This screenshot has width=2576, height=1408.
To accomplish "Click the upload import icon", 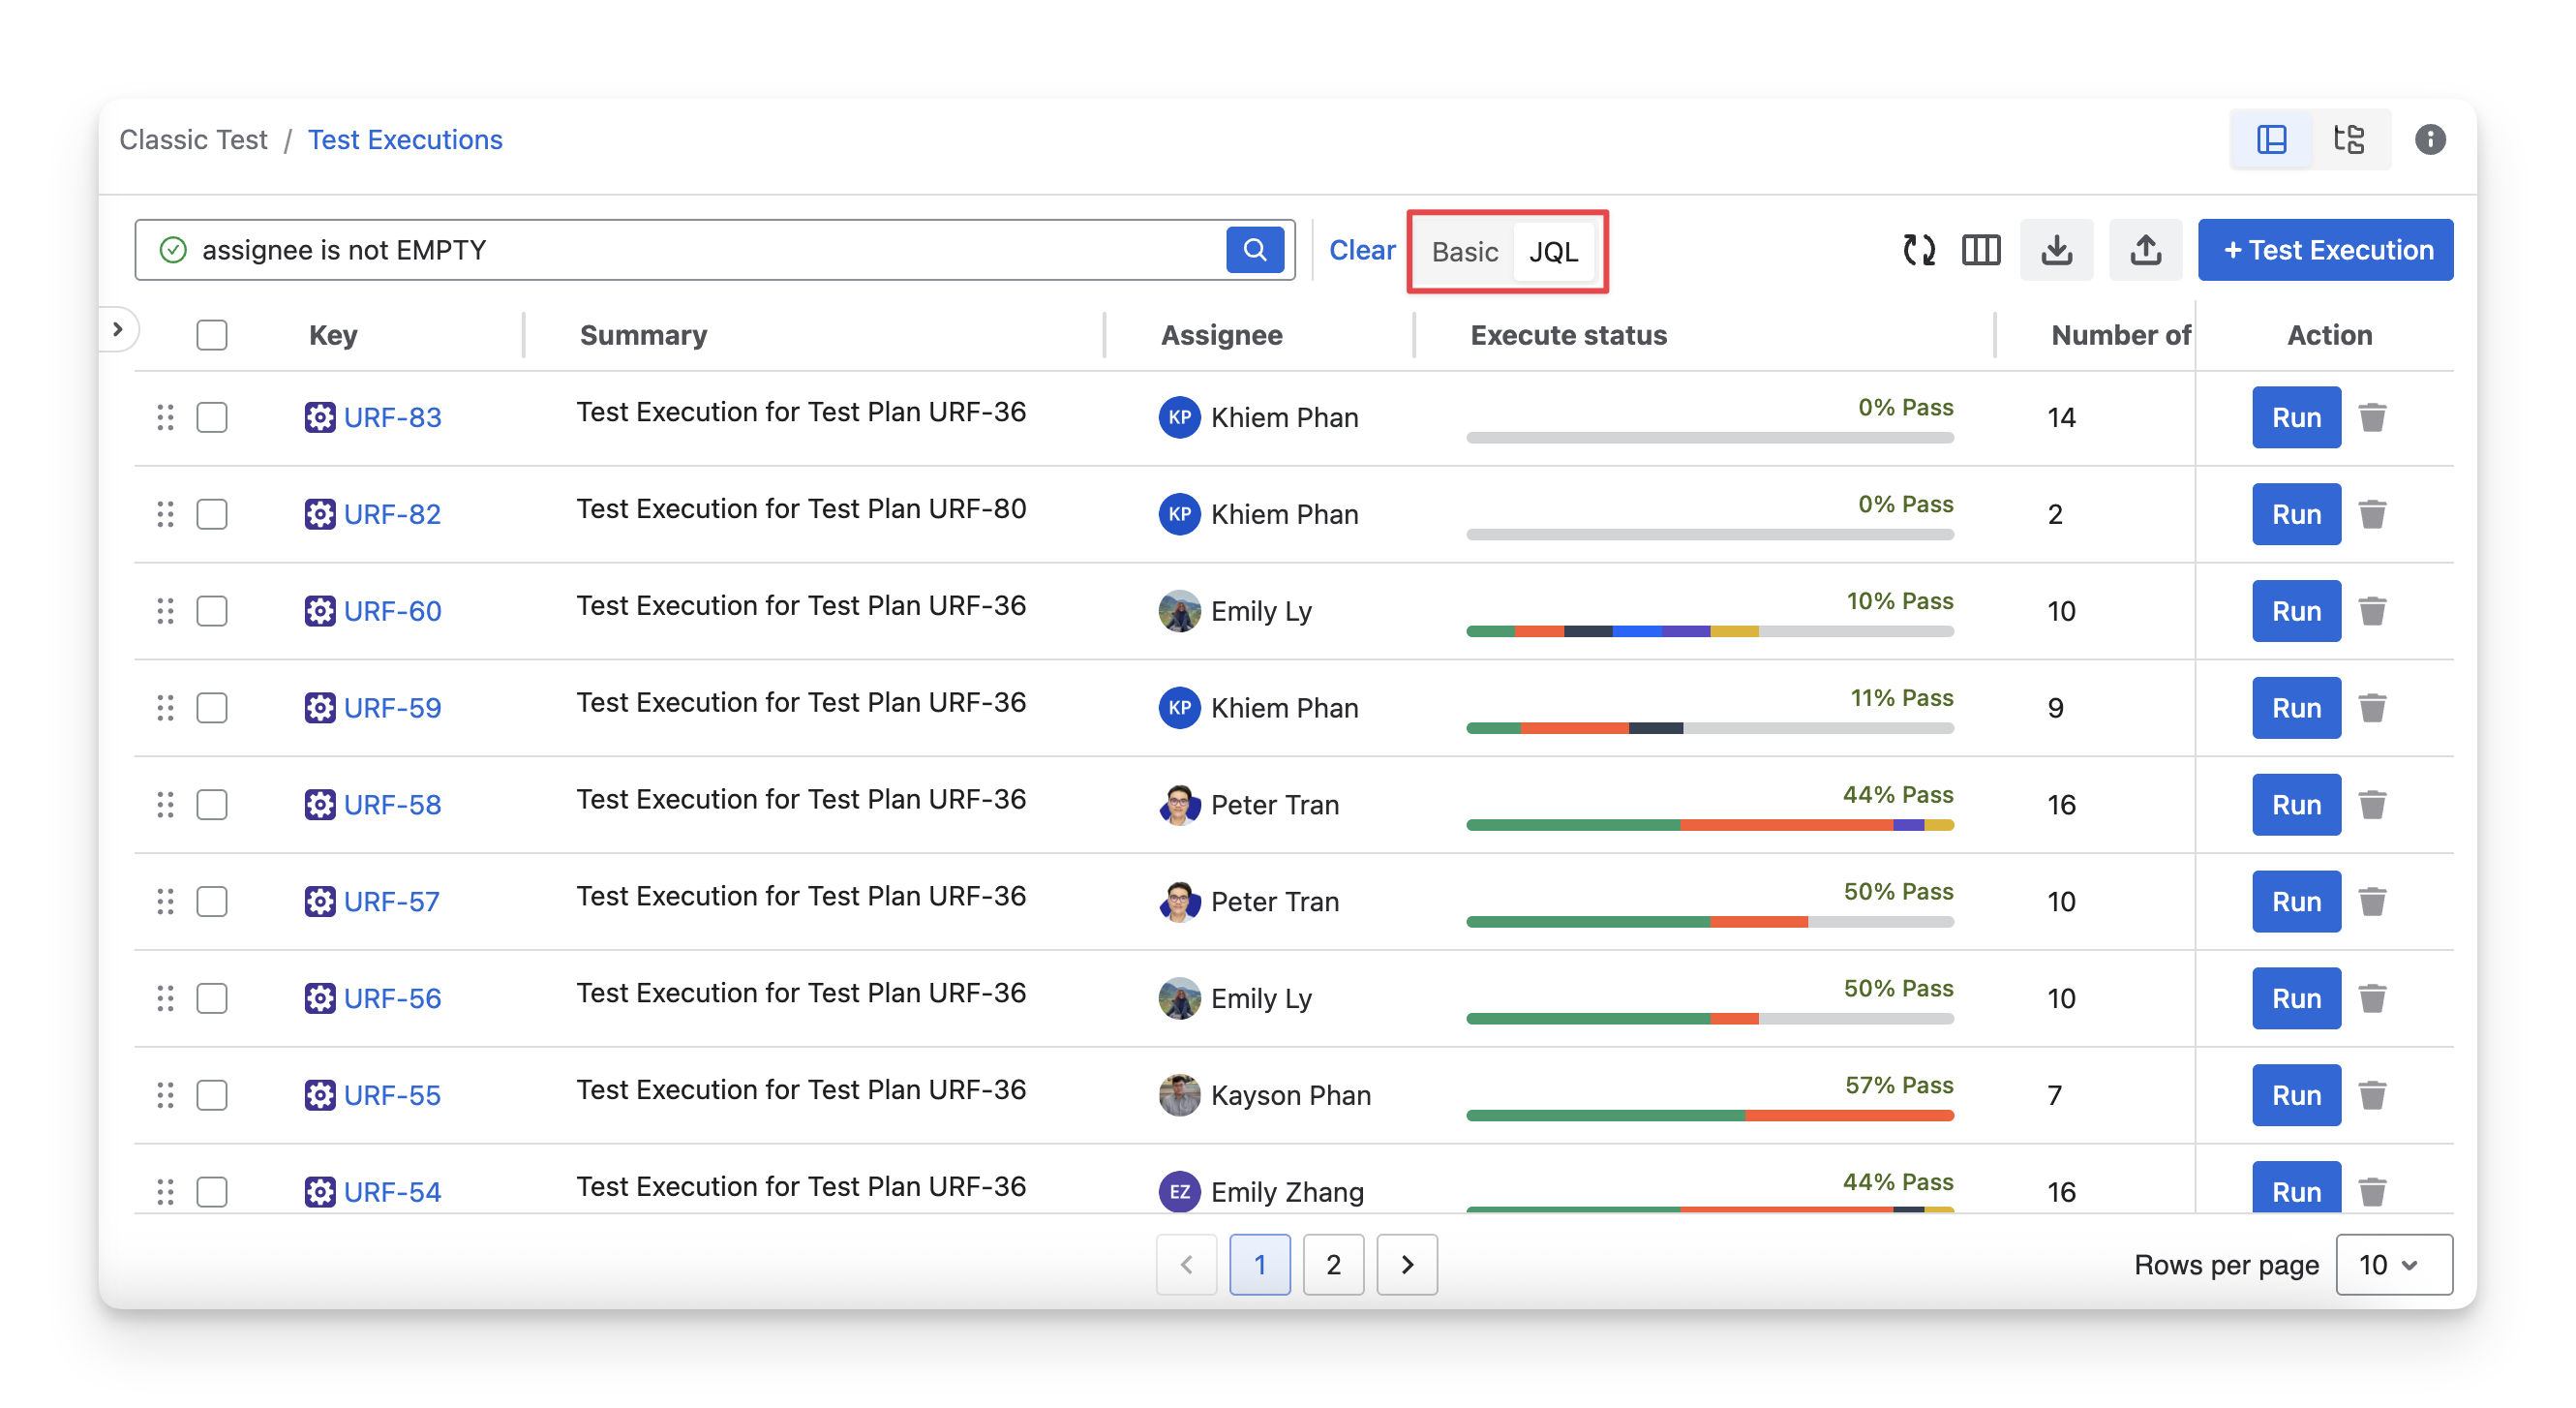I will click(2145, 250).
